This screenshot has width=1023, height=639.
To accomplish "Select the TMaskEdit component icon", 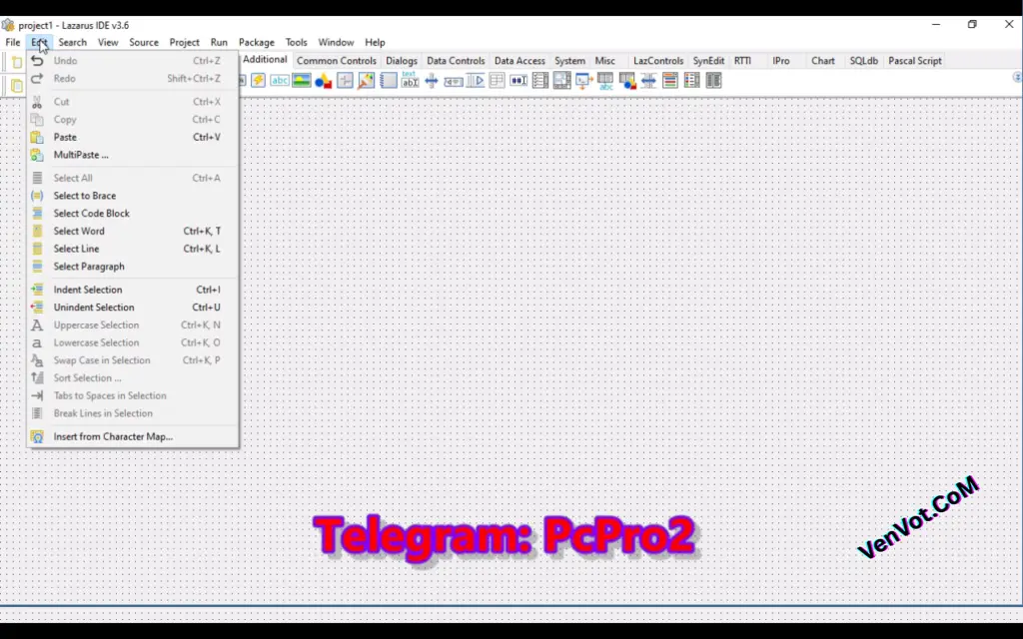I will tap(518, 80).
